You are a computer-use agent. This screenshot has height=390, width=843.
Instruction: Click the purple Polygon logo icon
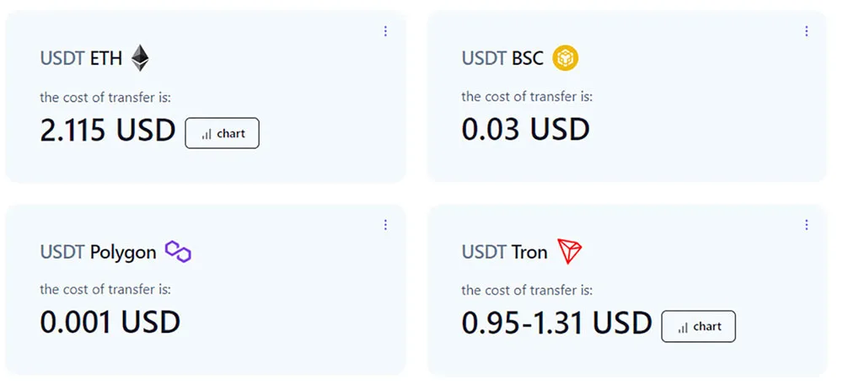click(x=178, y=251)
